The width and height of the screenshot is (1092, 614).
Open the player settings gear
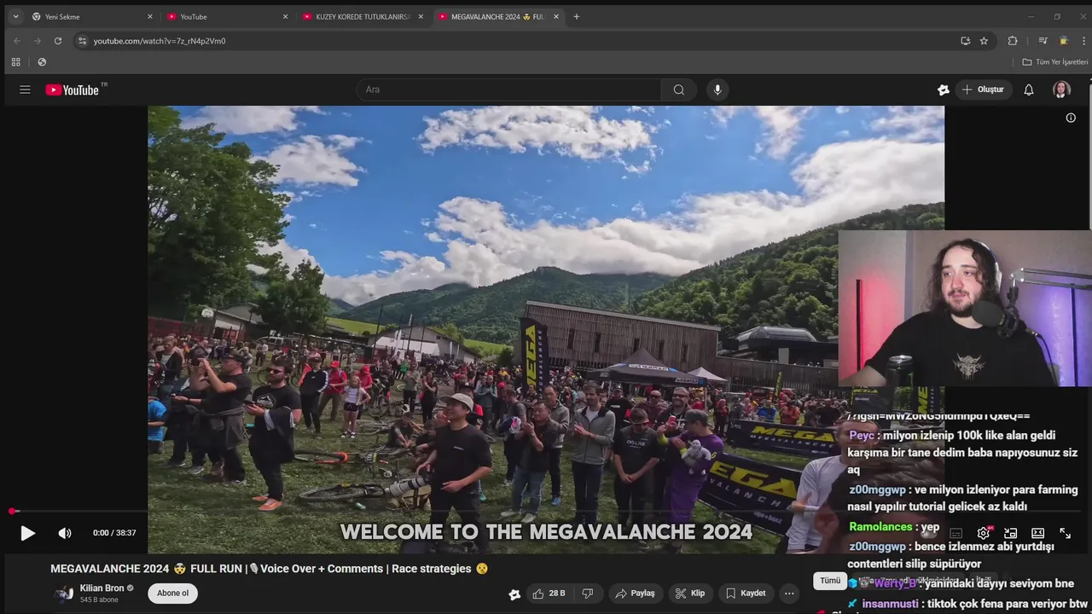tap(984, 533)
